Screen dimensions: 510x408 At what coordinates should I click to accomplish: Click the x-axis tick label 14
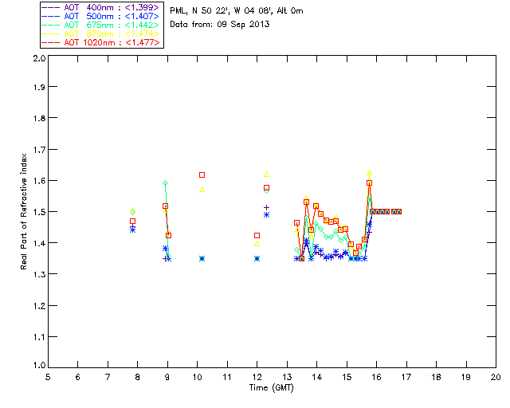tap(317, 377)
